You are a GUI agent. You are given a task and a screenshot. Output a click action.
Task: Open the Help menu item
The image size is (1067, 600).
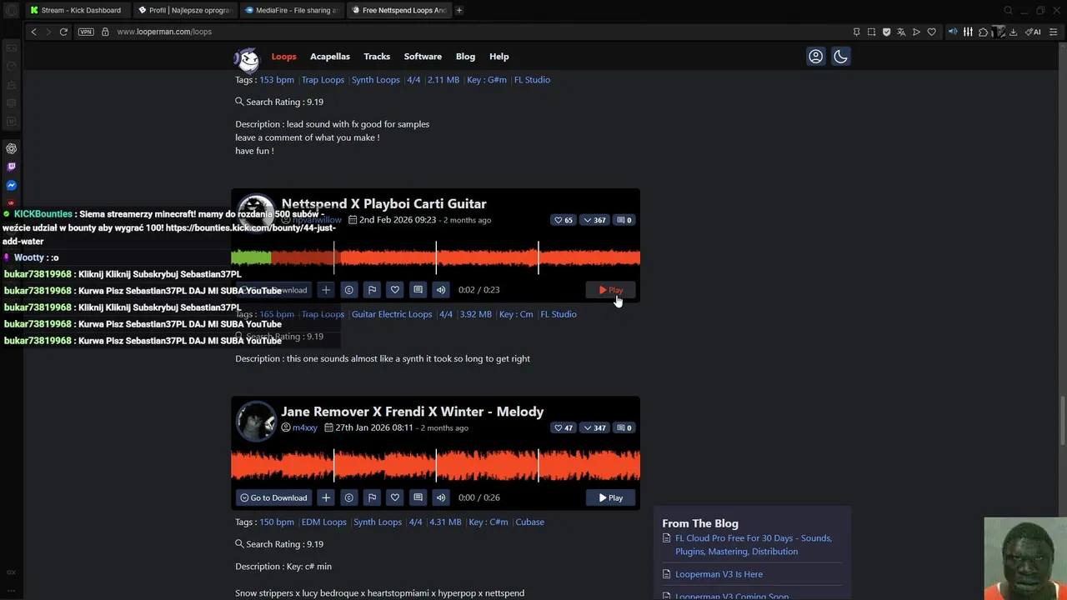[499, 57]
